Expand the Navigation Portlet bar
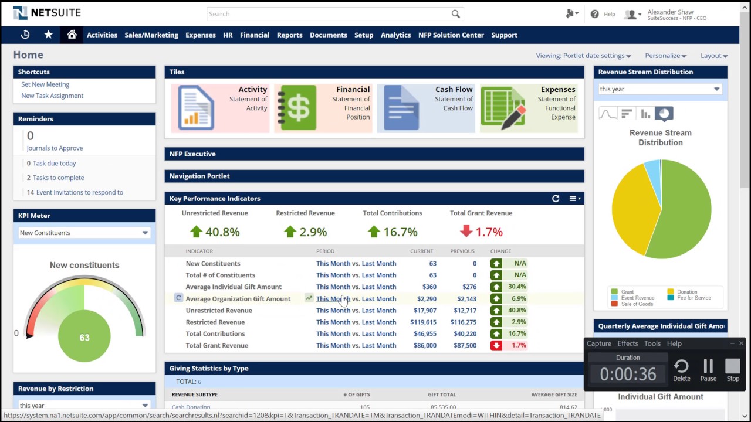Screen dimensions: 751x422 click(374, 176)
